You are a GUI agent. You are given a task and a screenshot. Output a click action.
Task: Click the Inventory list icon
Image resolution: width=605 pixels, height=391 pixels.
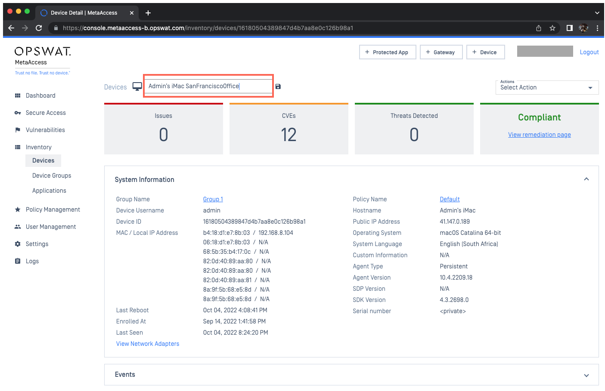pos(18,147)
